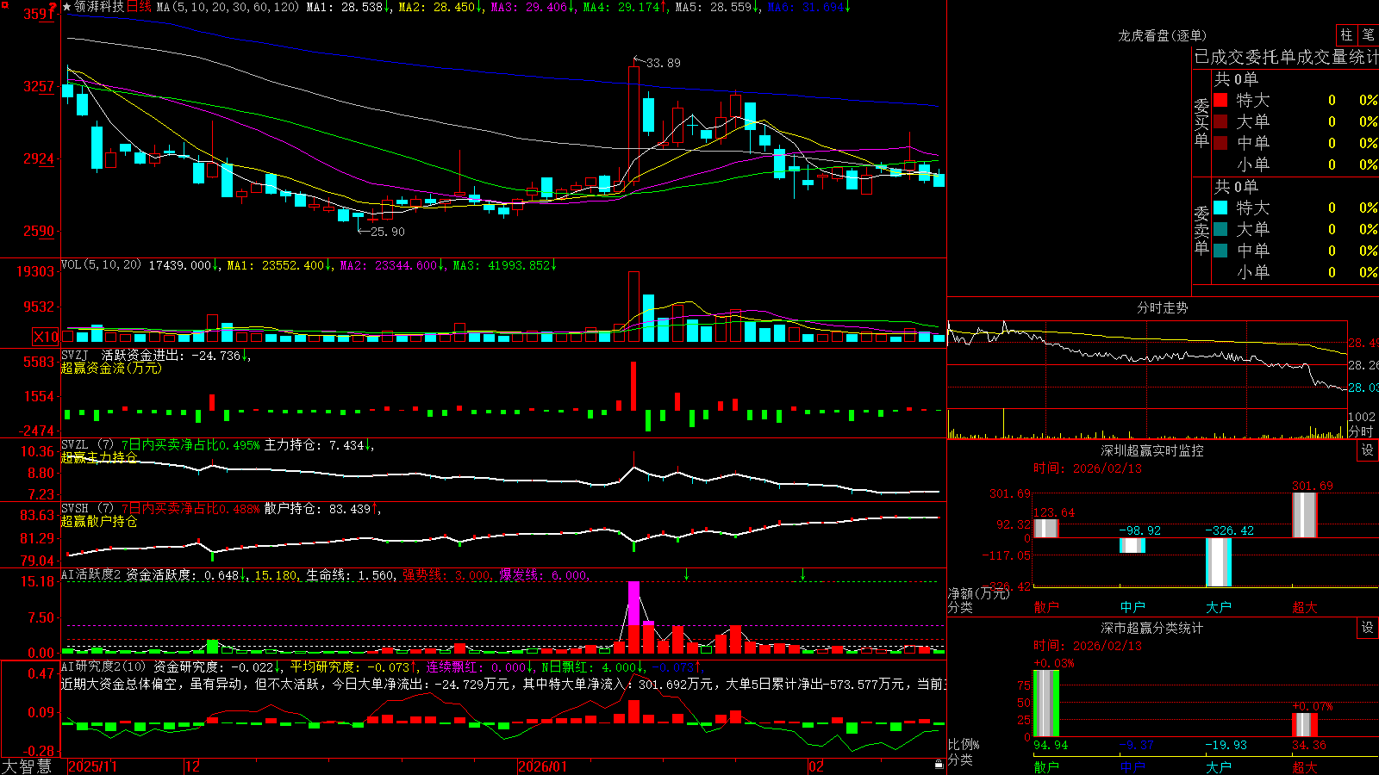Viewport: 1379px width, 775px height.
Task: Click the 分时走势 panel title
Action: pyautogui.click(x=1162, y=307)
